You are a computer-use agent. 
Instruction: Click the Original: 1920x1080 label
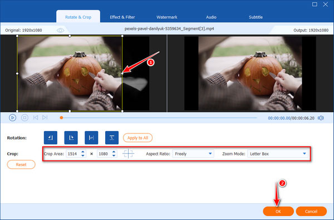[23, 30]
